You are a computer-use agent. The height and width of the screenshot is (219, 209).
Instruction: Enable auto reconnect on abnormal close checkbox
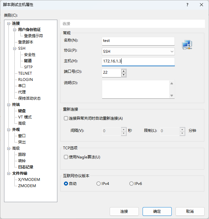coord(66,118)
